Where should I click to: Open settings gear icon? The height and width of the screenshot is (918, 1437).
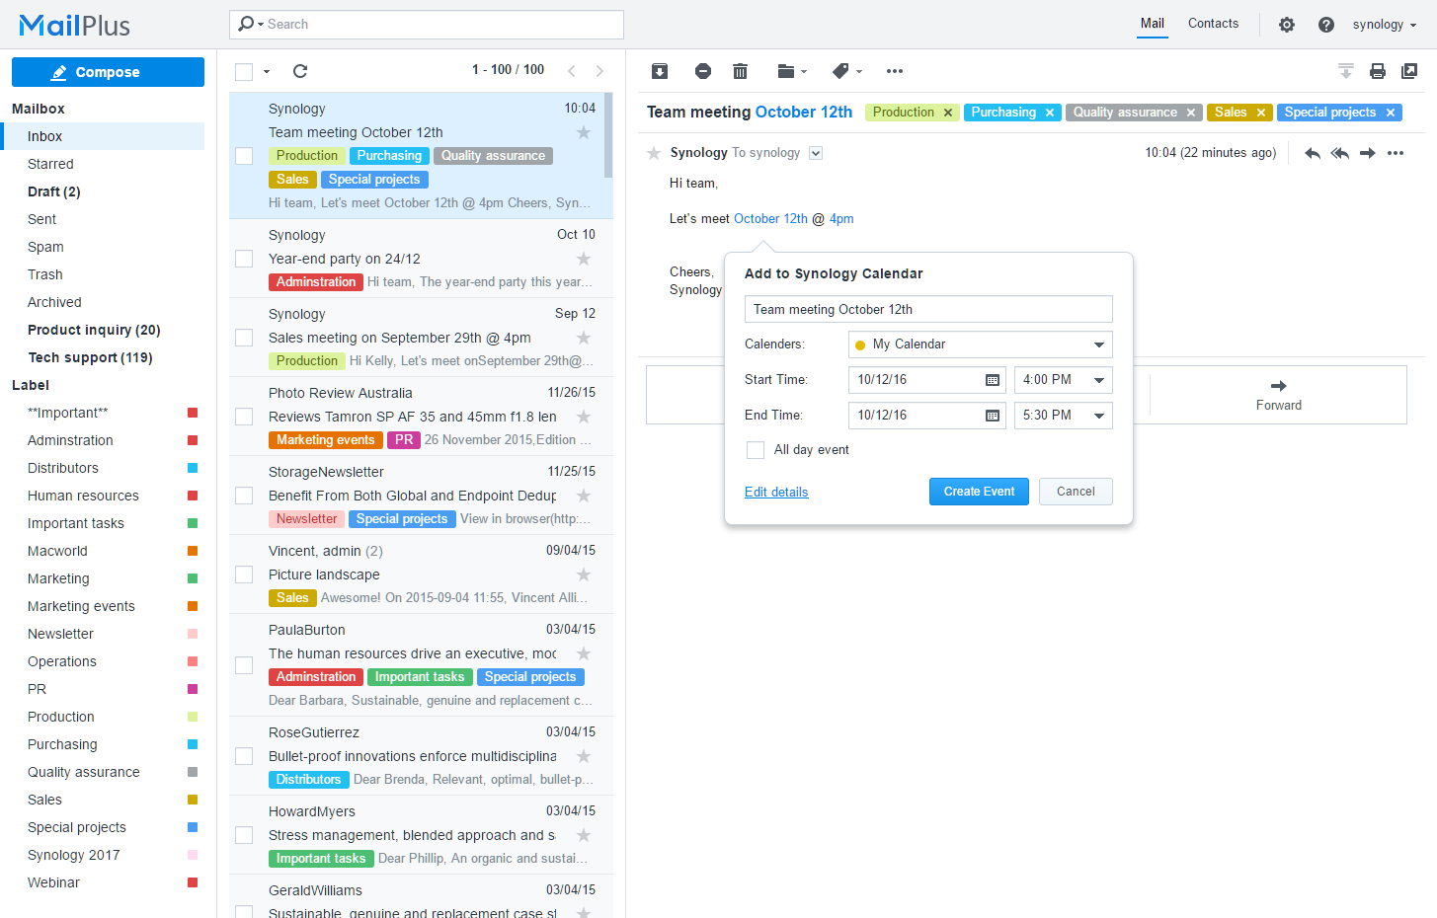coord(1286,25)
